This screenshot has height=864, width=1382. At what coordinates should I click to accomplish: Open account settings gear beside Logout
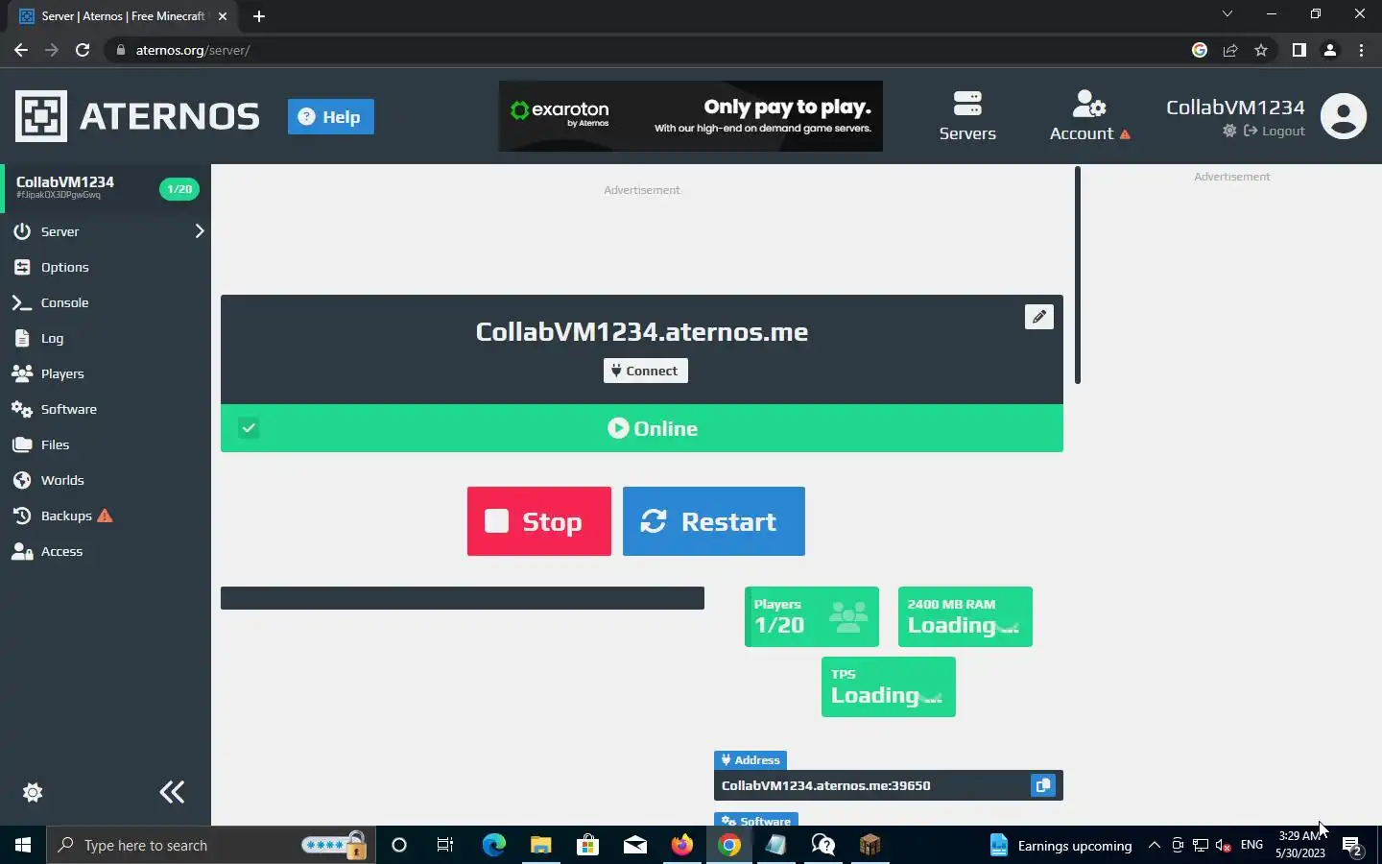click(1229, 131)
